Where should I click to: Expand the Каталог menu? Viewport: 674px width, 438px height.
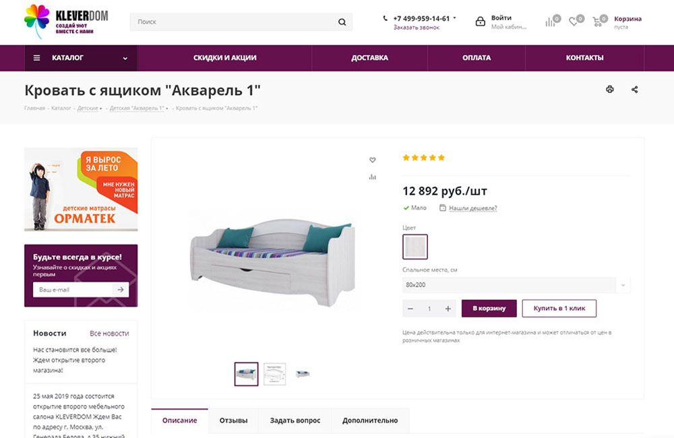[x=81, y=58]
